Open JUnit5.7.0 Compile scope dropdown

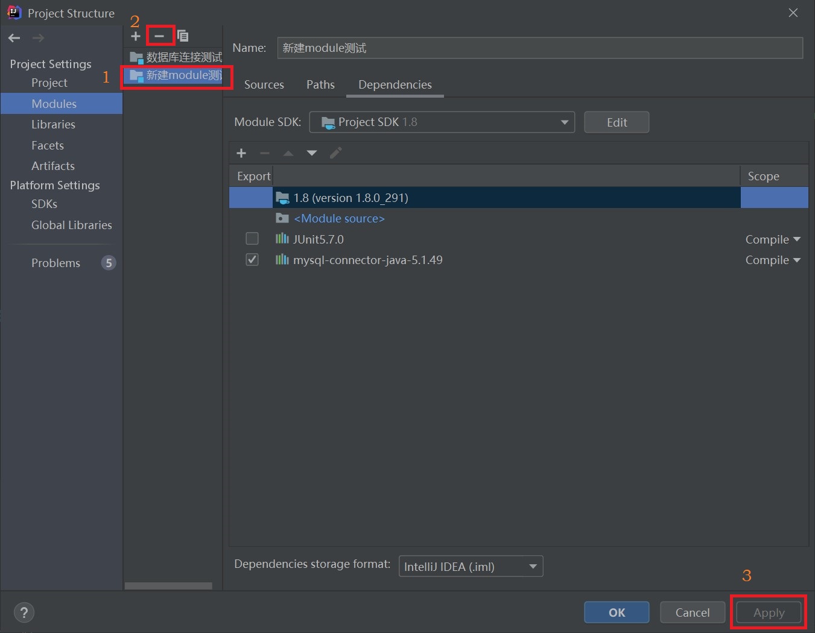773,239
